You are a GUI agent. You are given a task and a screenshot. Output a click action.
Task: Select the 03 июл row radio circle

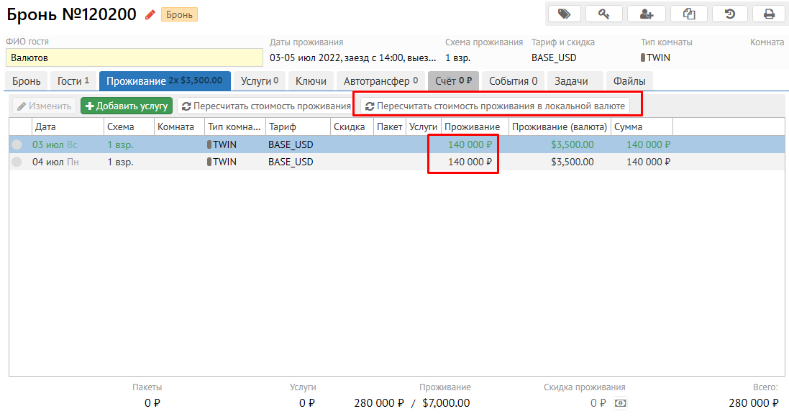[17, 144]
